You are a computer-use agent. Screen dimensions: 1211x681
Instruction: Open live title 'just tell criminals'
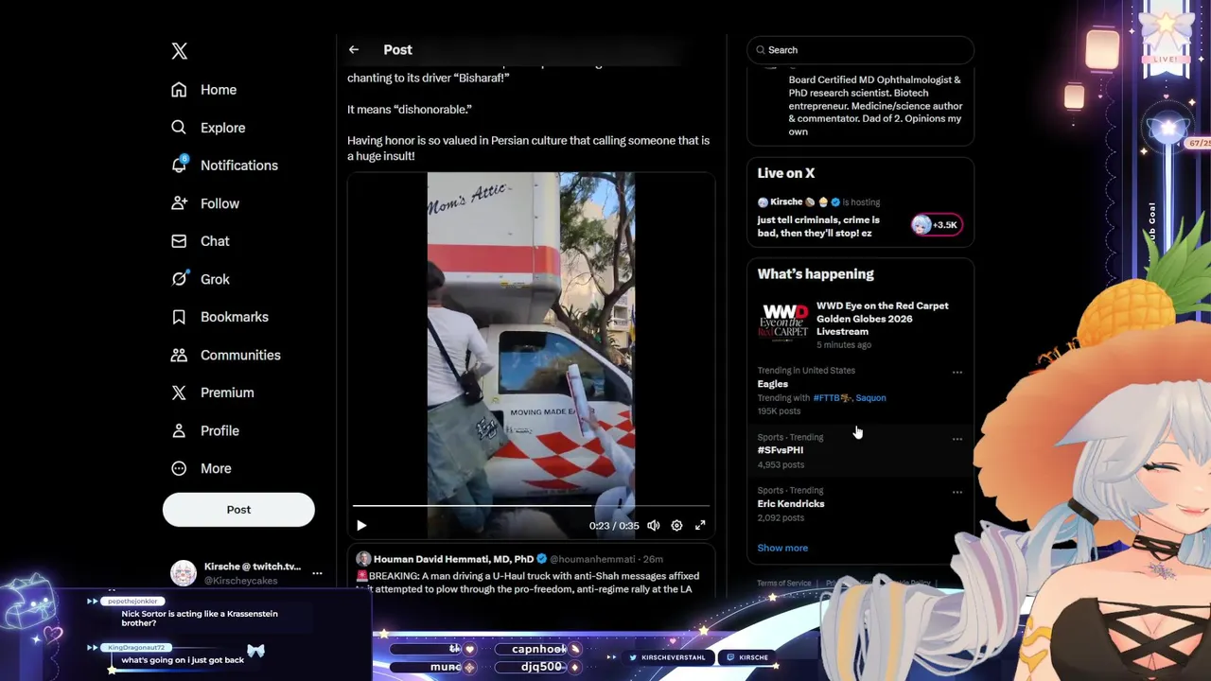[818, 226]
